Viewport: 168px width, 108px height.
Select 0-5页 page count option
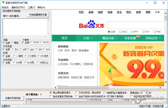pos(14,63)
